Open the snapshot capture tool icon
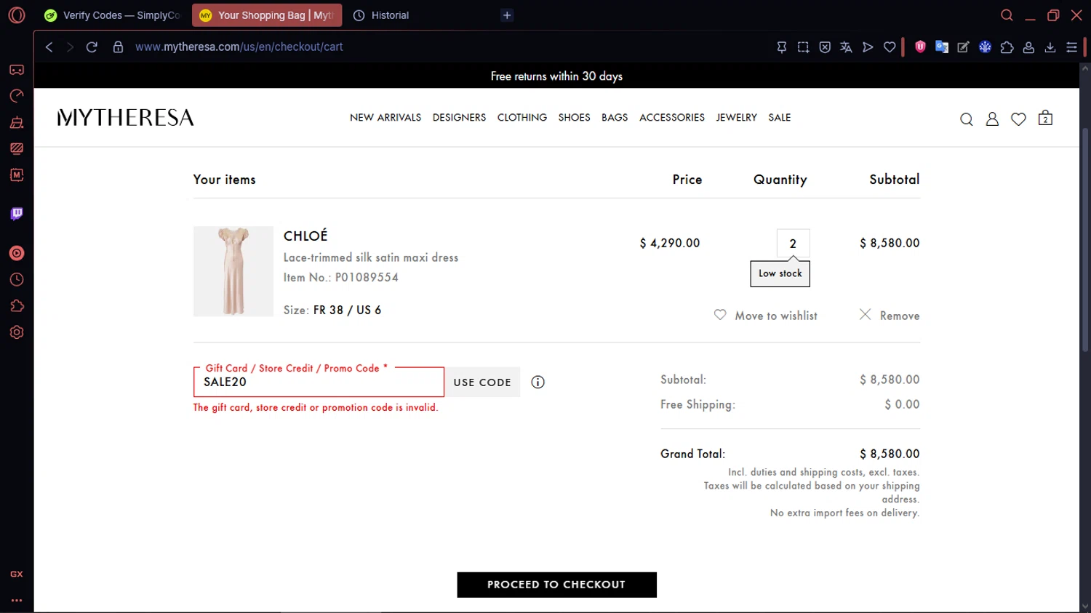This screenshot has height=613, width=1091. point(803,47)
